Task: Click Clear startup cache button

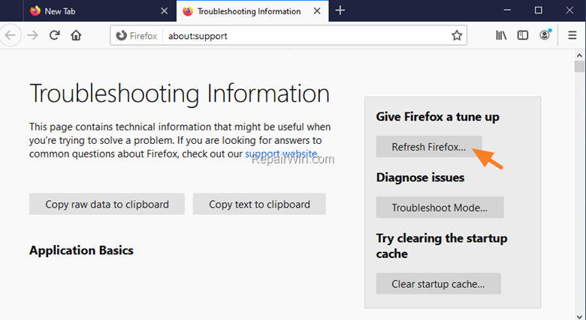Action: pos(439,284)
